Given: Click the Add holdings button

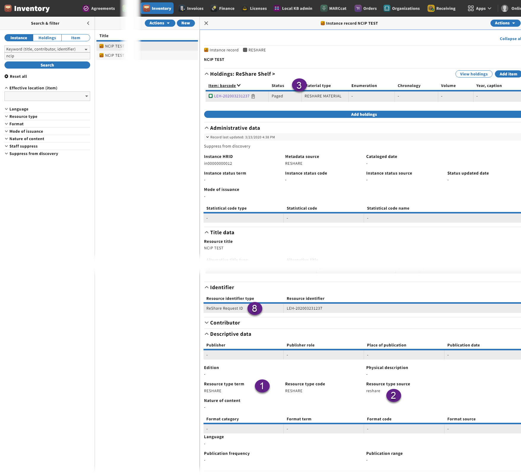Looking at the screenshot, I should coord(363,114).
